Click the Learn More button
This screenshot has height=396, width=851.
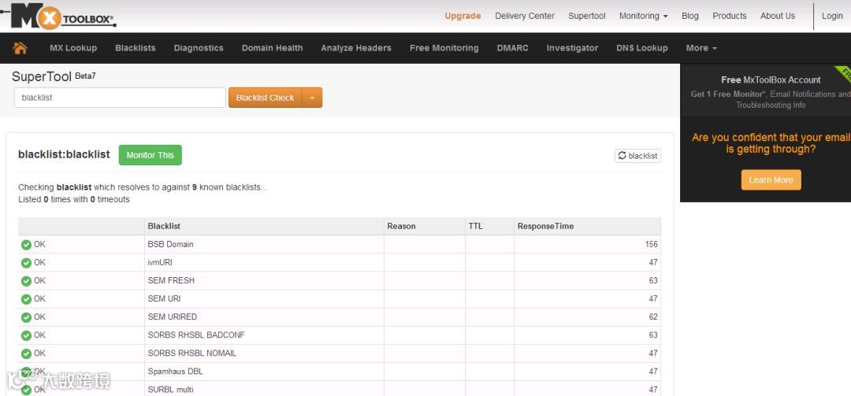pyautogui.click(x=771, y=180)
